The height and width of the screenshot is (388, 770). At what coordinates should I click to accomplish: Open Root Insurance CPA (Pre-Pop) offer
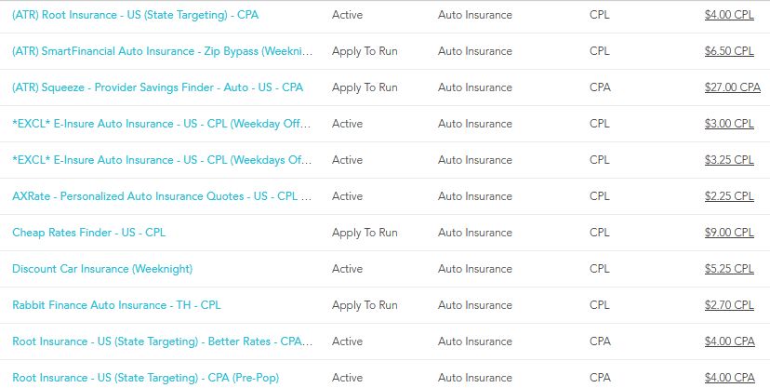pos(145,378)
